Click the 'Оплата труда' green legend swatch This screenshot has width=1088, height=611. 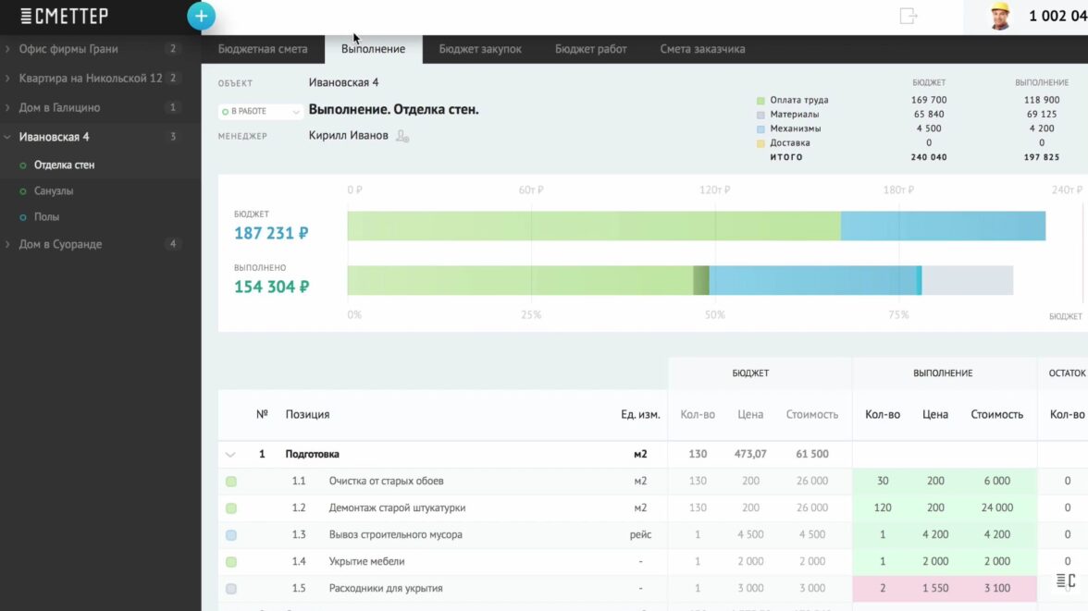point(760,100)
